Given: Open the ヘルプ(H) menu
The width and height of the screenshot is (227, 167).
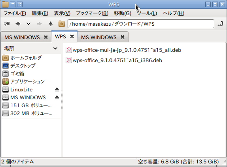Looking at the screenshot, I should tap(173, 13).
